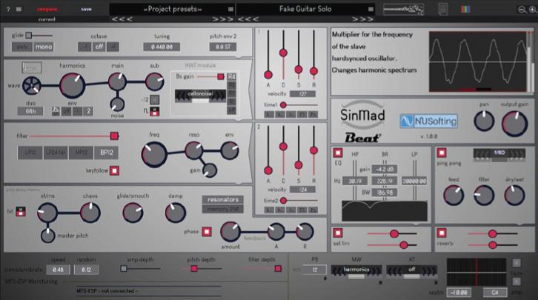Toggle the phase switch
The image size is (538, 300).
[x=207, y=232]
